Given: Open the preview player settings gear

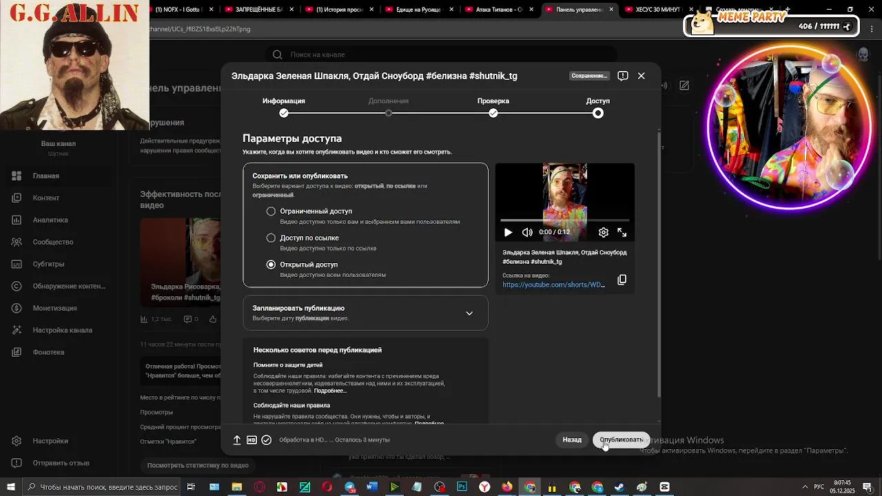Looking at the screenshot, I should coord(604,233).
